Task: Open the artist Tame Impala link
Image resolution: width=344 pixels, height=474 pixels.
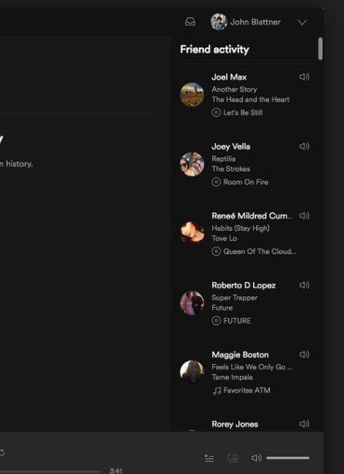Action: click(x=232, y=377)
